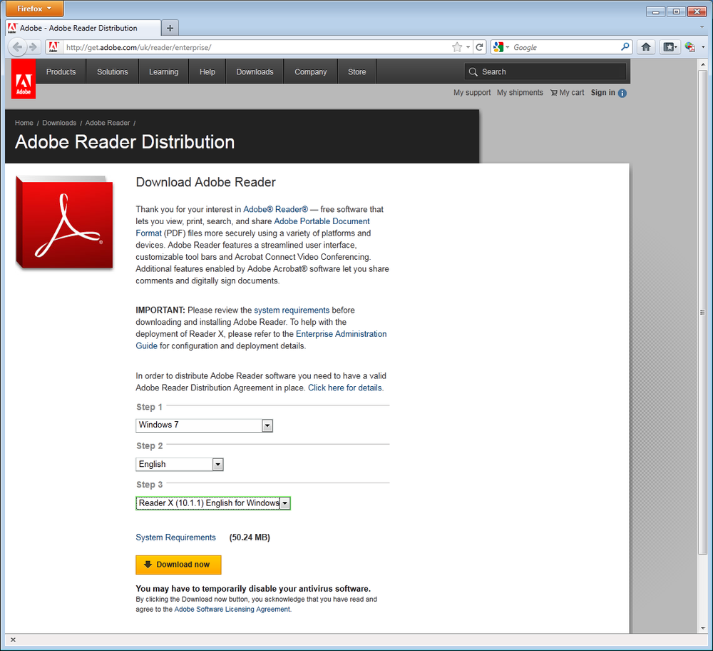Open the Step 2 English language dropdown

click(217, 464)
